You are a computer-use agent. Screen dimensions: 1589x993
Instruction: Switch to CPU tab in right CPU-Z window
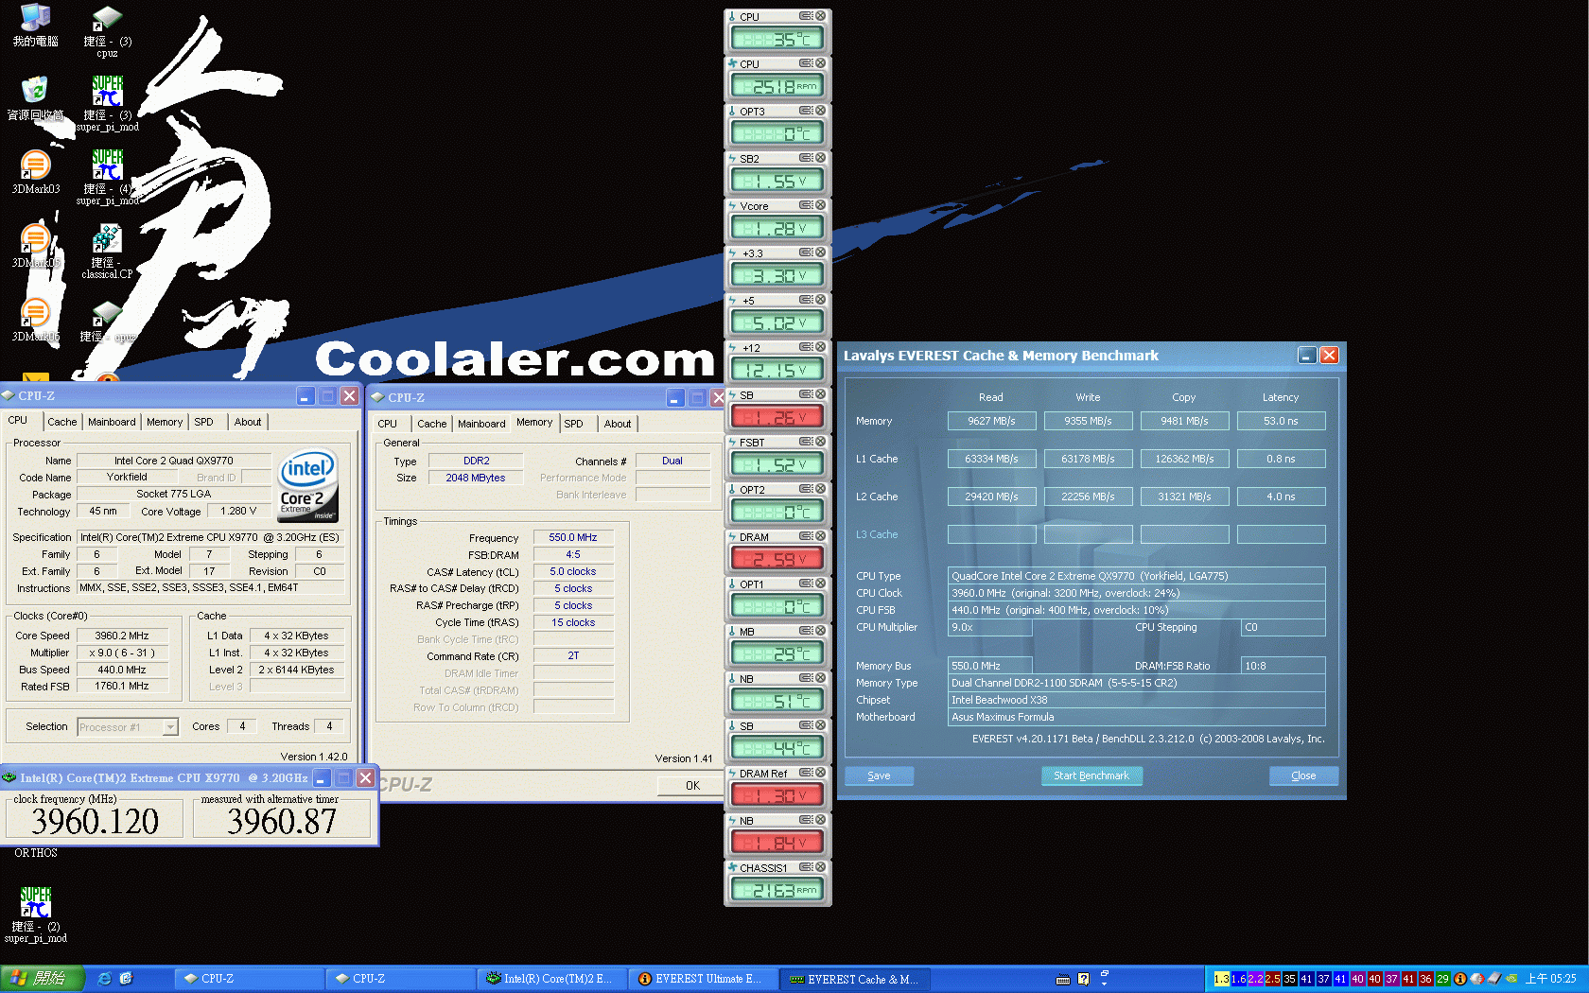[388, 424]
